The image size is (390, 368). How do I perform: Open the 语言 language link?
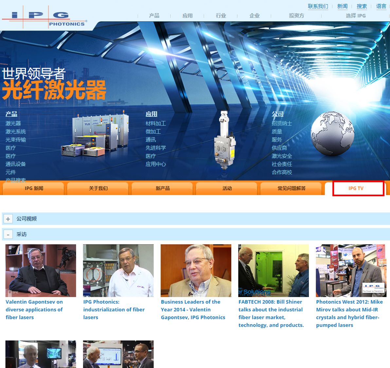pyautogui.click(x=381, y=6)
